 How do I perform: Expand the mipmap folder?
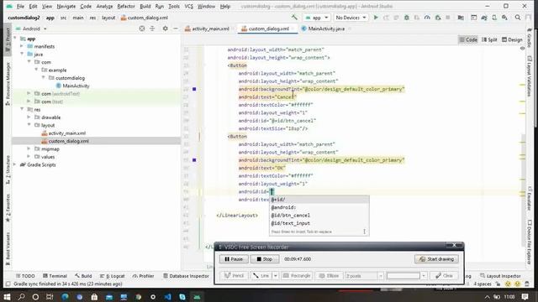coord(29,149)
